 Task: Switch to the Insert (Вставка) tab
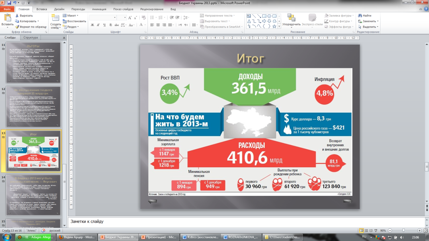click(x=41, y=9)
